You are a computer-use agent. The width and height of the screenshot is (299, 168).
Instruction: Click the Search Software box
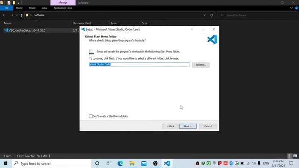tap(256, 15)
